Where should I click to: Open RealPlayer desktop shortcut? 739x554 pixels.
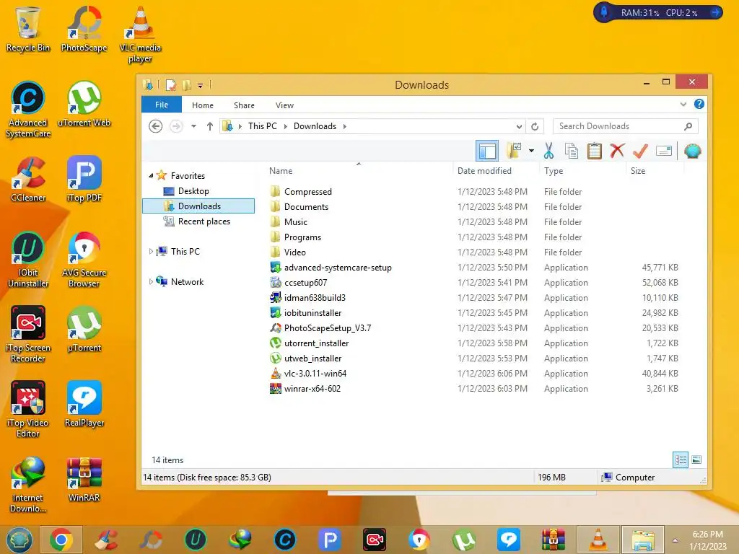[x=84, y=404]
